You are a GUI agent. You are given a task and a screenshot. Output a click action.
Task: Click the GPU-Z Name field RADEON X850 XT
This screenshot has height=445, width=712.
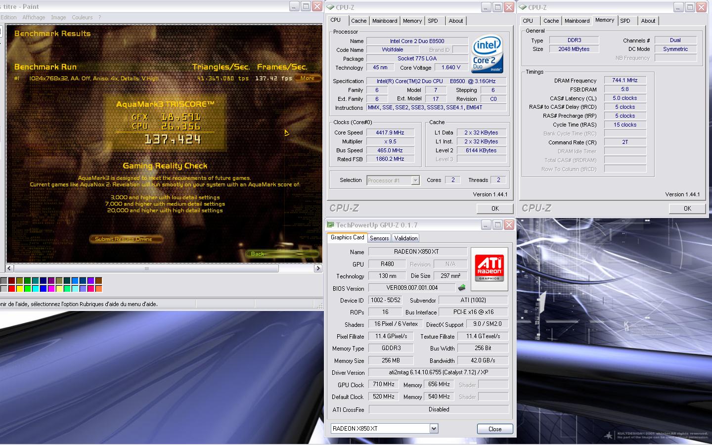(417, 252)
